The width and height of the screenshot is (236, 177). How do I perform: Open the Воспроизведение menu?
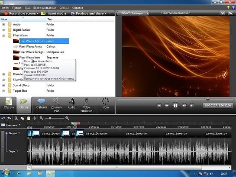point(45,8)
